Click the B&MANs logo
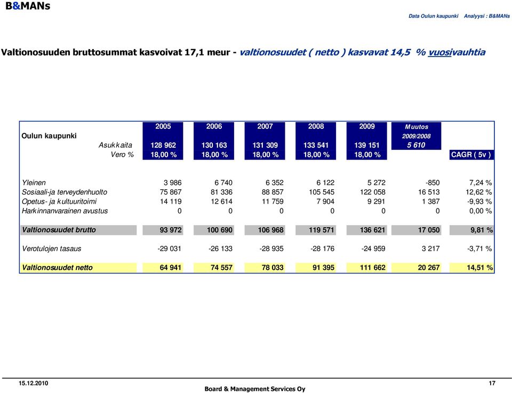 click(28, 6)
